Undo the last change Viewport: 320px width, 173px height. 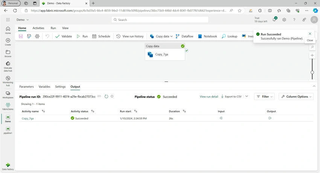[47, 36]
